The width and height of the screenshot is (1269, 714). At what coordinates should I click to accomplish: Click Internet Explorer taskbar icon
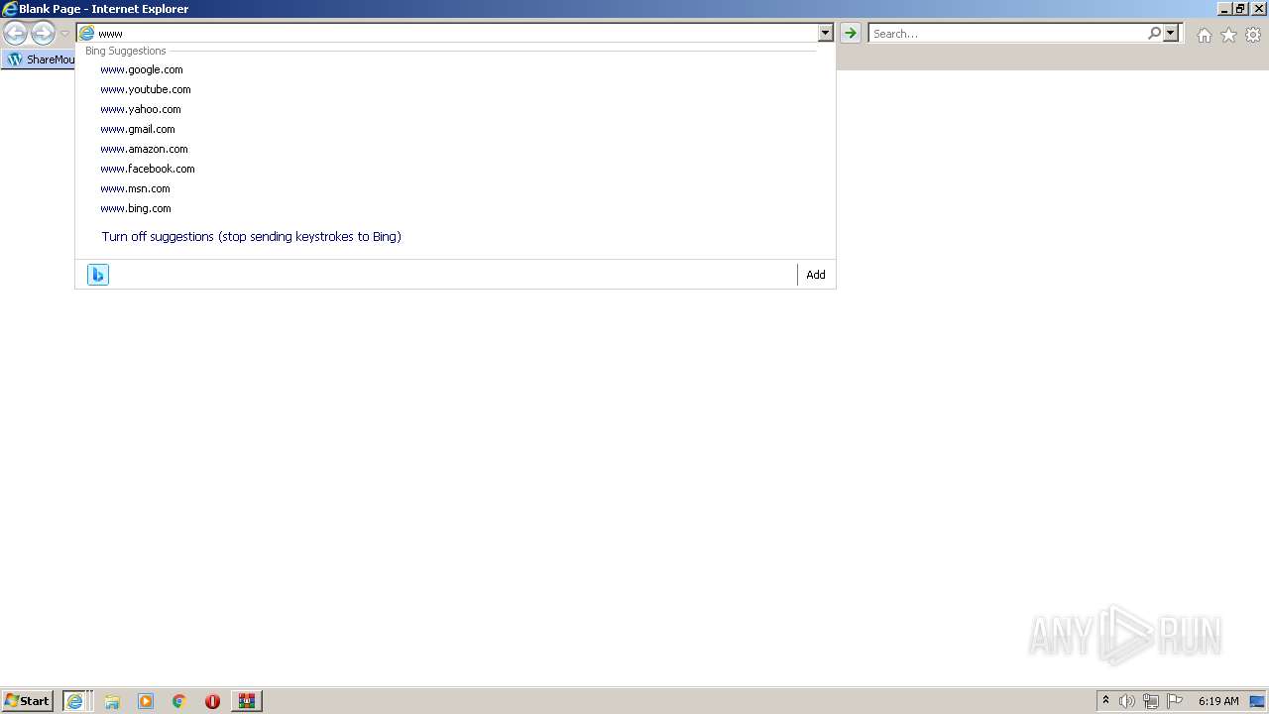(76, 701)
